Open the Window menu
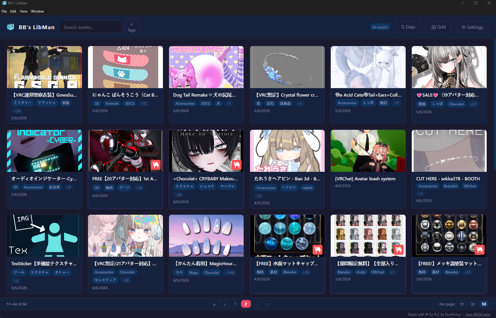The width and height of the screenshot is (496, 318). click(37, 11)
